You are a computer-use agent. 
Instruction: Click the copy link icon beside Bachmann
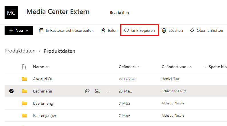coord(98,91)
